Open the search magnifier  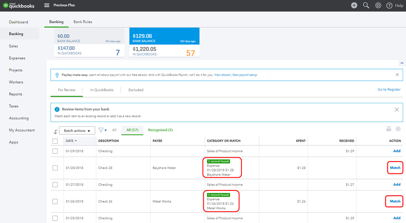tap(366, 5)
